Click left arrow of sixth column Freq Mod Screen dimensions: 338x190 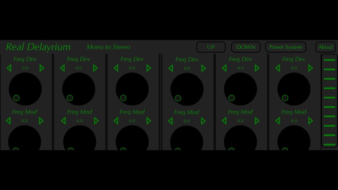278,121
